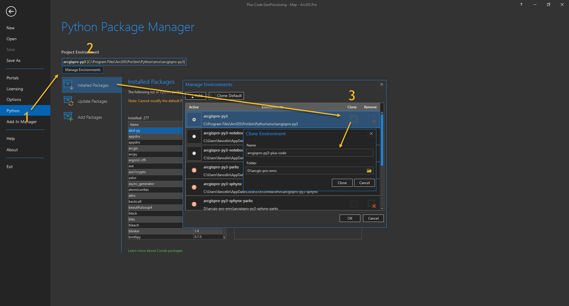The image size is (569, 306).
Task: Open the Options page
Action: [14, 99]
